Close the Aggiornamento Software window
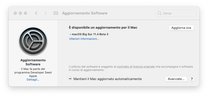The width and height of the screenshot is (208, 97). tap(15, 13)
